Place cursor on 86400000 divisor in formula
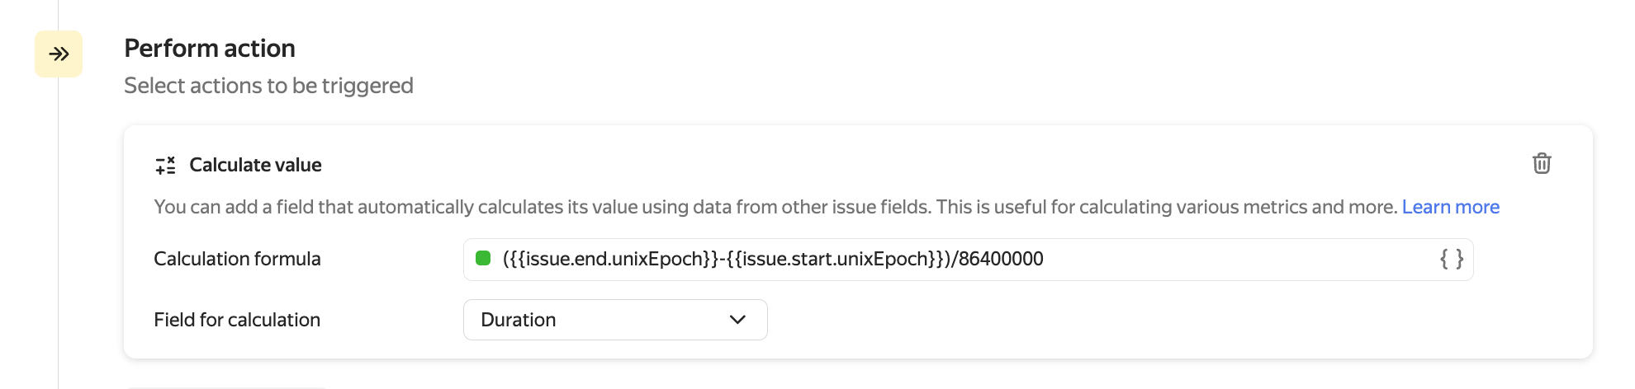The width and height of the screenshot is (1635, 389). click(1001, 260)
